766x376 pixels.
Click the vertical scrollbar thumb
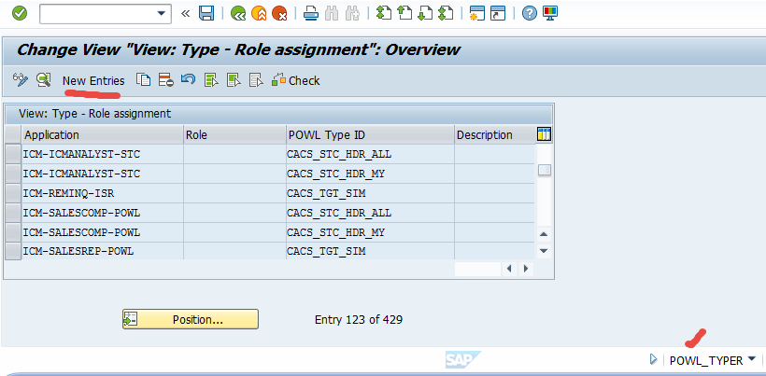tap(545, 170)
